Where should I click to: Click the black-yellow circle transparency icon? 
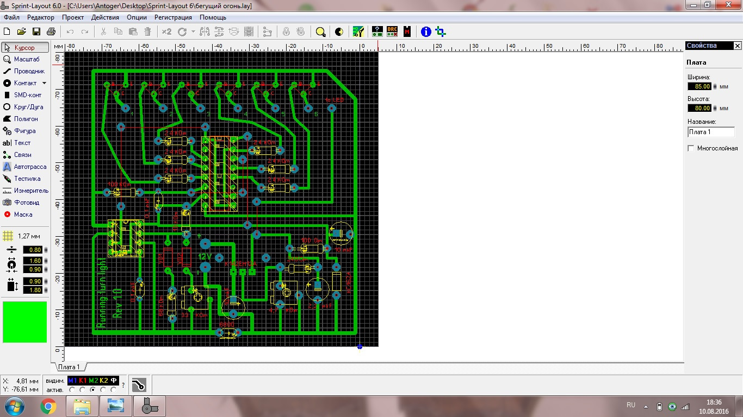tap(339, 31)
